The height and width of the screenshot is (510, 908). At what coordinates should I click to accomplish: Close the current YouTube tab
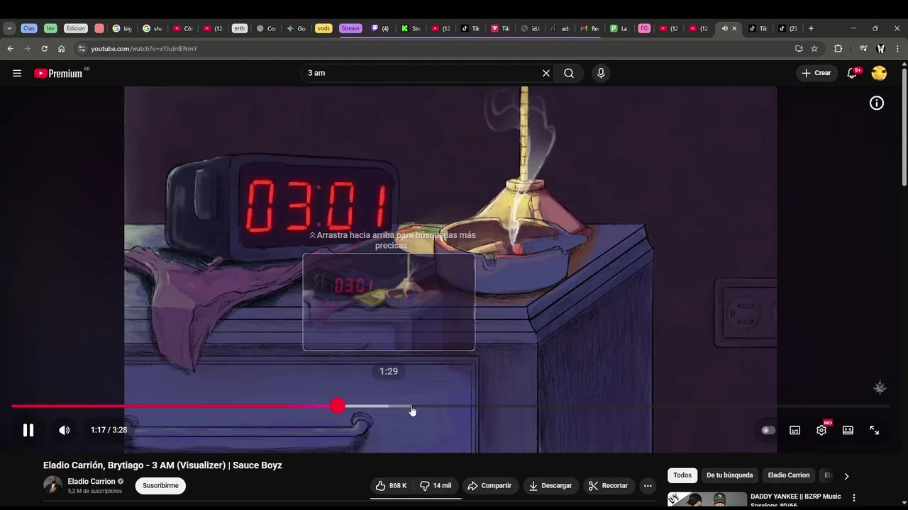[734, 28]
